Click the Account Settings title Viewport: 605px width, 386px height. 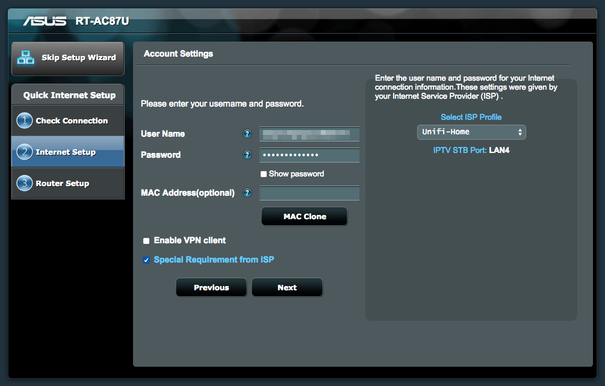pyautogui.click(x=178, y=54)
